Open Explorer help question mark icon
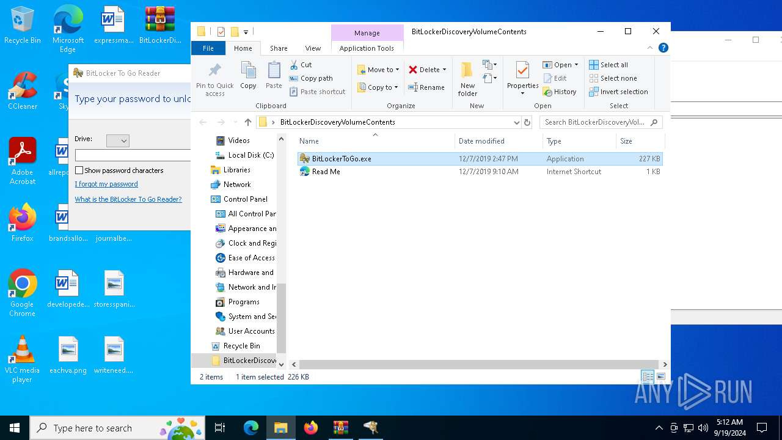The image size is (782, 440). click(663, 48)
